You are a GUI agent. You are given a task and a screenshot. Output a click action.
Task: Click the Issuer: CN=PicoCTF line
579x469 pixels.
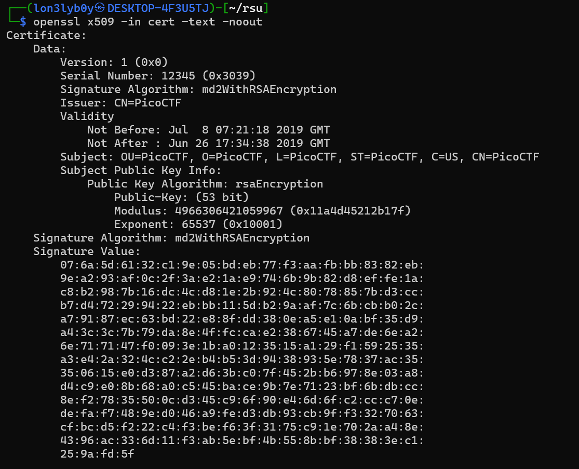coord(121,103)
